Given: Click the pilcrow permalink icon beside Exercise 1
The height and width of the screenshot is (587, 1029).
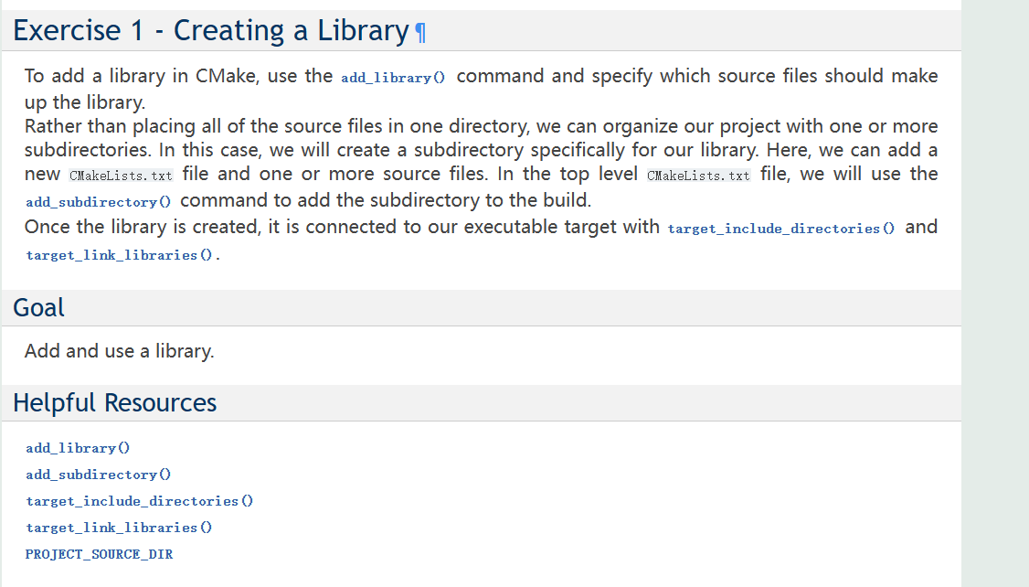Looking at the screenshot, I should [x=420, y=33].
